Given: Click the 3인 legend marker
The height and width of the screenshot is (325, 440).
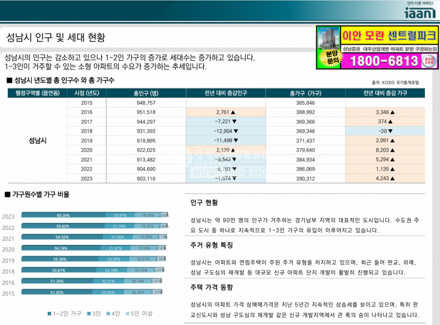Looking at the screenshot, I should pos(89,313).
